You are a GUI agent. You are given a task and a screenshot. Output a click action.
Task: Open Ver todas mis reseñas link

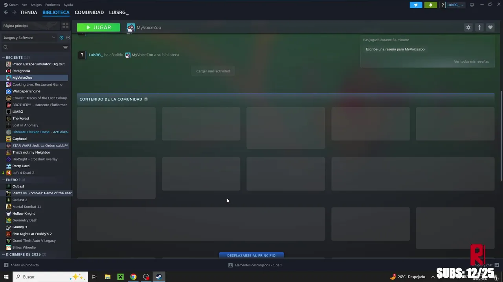click(471, 61)
